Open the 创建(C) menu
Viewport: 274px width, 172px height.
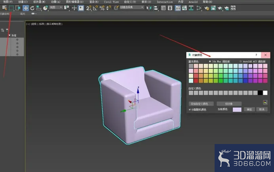(x=23, y=2)
